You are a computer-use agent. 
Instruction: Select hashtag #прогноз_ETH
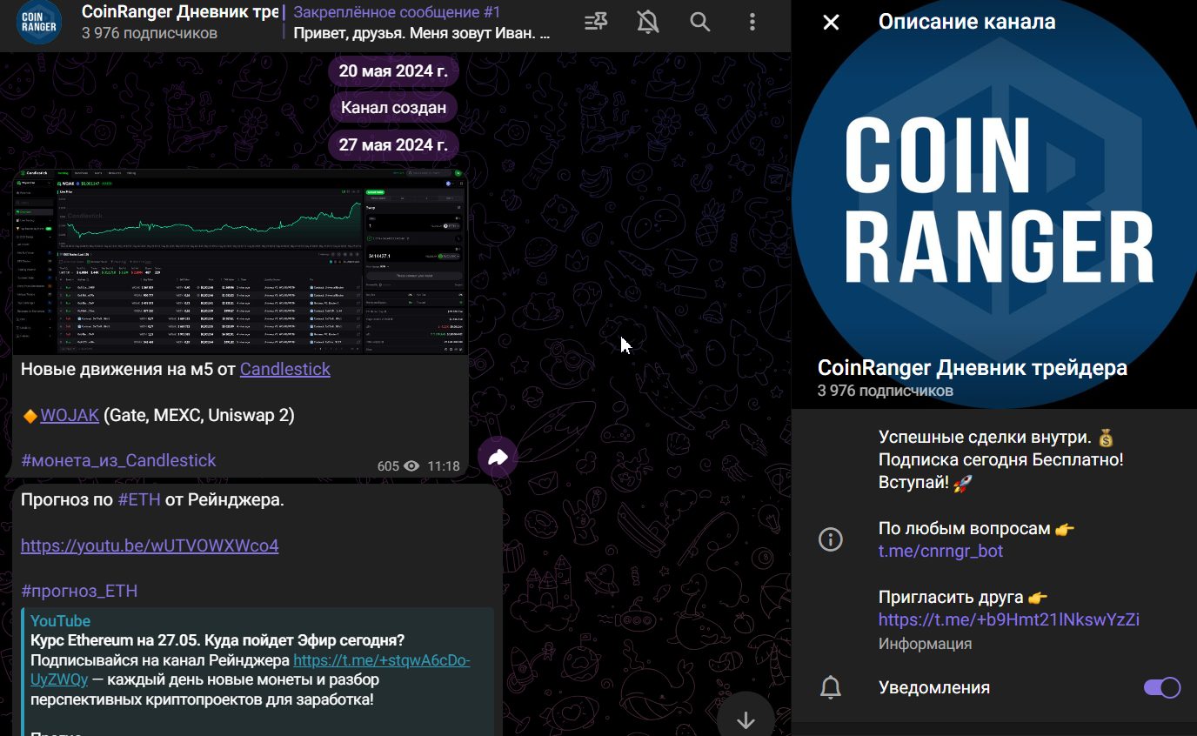coord(79,591)
